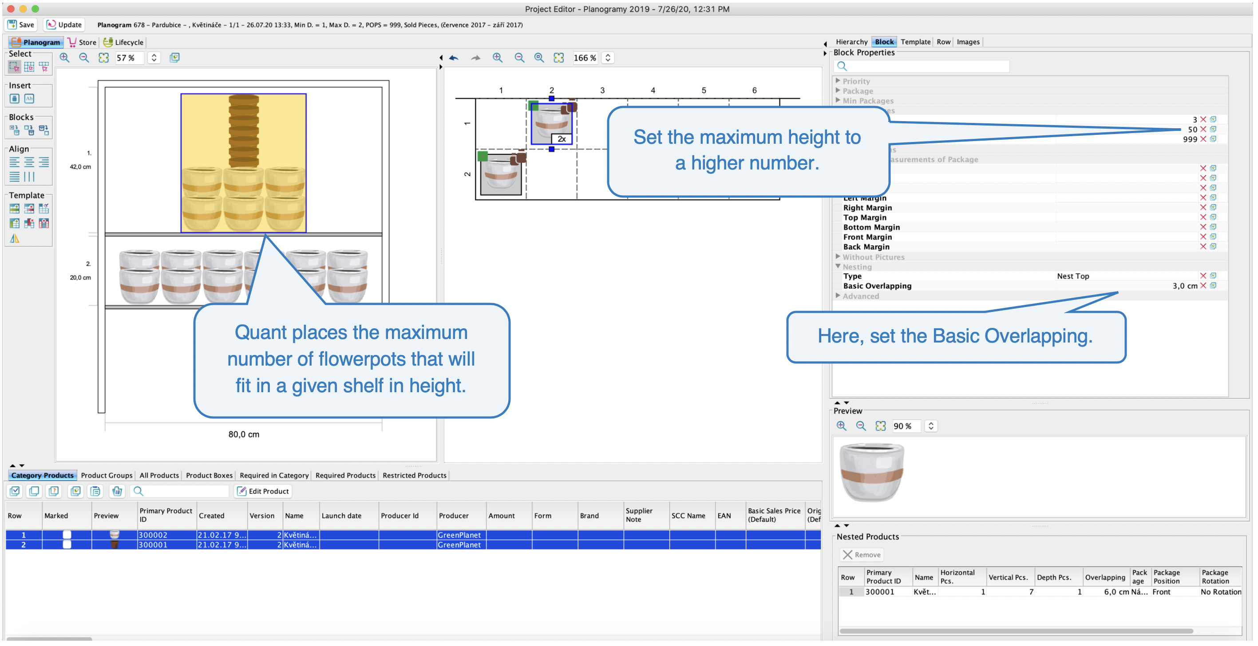Click the Block Properties search field
This screenshot has width=1258, height=646.
[922, 66]
